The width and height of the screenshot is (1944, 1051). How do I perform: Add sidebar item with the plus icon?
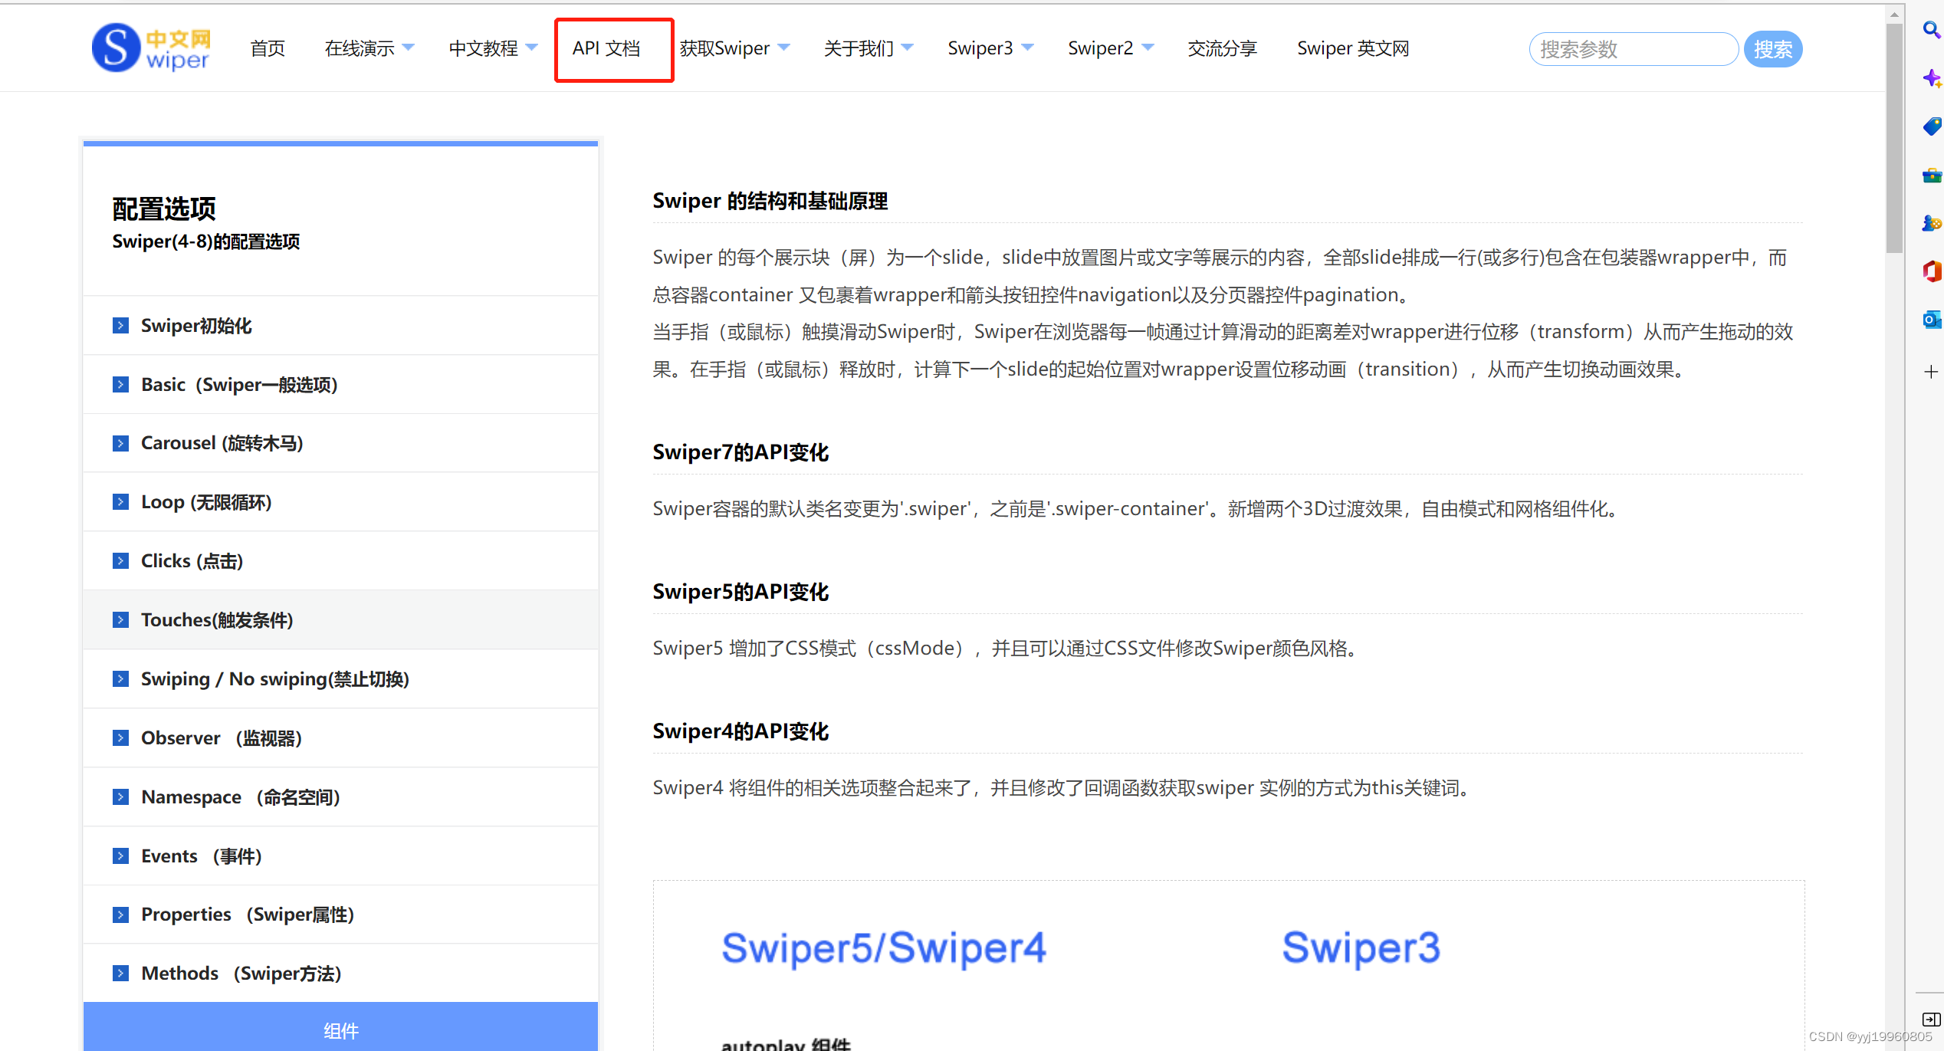click(x=1930, y=371)
